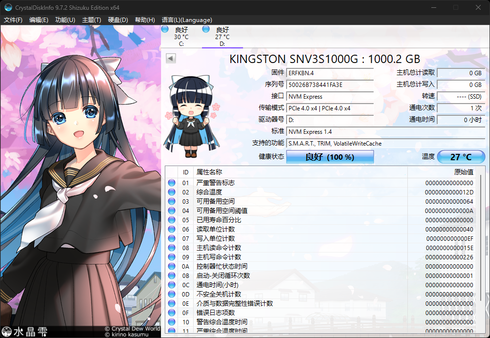
Task: Click the chibi Shizuku character image
Action: (192, 117)
